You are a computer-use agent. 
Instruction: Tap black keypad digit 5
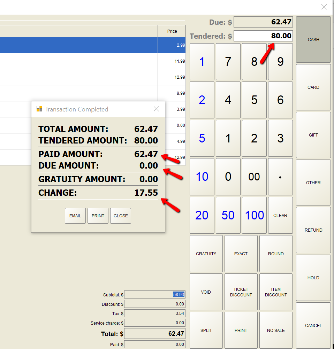click(254, 100)
